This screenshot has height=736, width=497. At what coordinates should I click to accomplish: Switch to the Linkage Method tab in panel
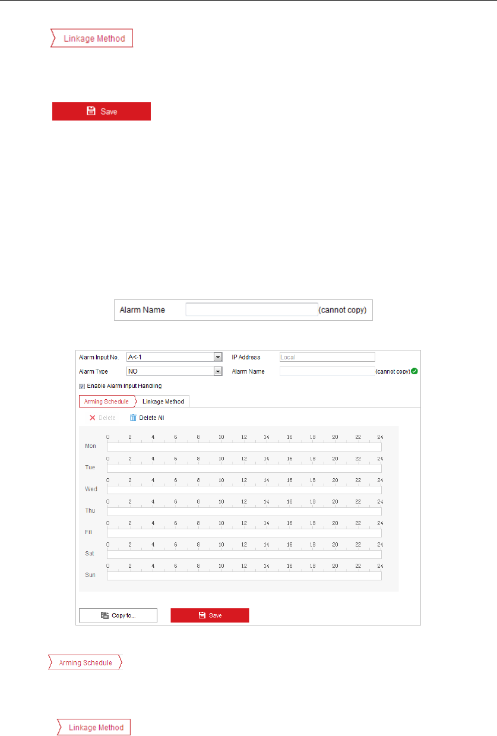tap(163, 402)
